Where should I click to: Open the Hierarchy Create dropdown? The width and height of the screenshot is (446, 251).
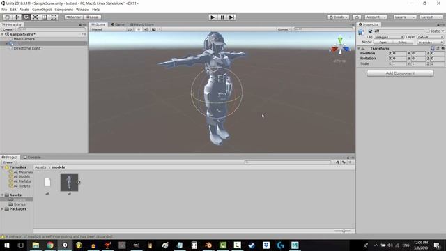click(x=8, y=29)
